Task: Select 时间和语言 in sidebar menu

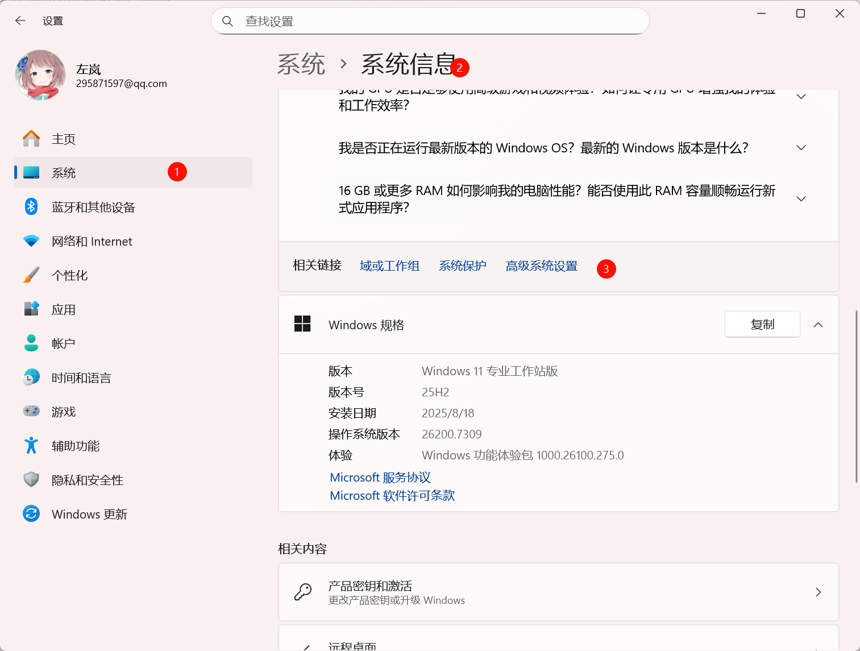Action: (x=81, y=378)
